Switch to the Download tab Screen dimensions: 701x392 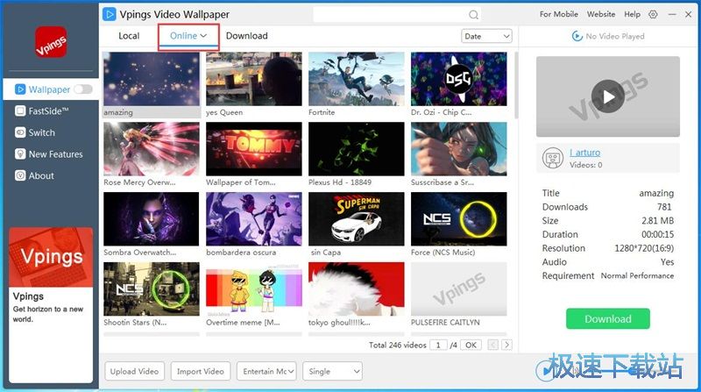click(x=246, y=36)
